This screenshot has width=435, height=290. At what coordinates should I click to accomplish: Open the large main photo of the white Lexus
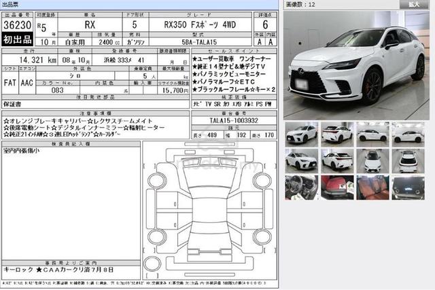[356, 65]
